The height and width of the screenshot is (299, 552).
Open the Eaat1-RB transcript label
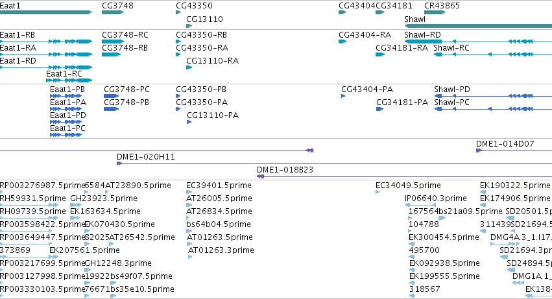click(x=18, y=35)
